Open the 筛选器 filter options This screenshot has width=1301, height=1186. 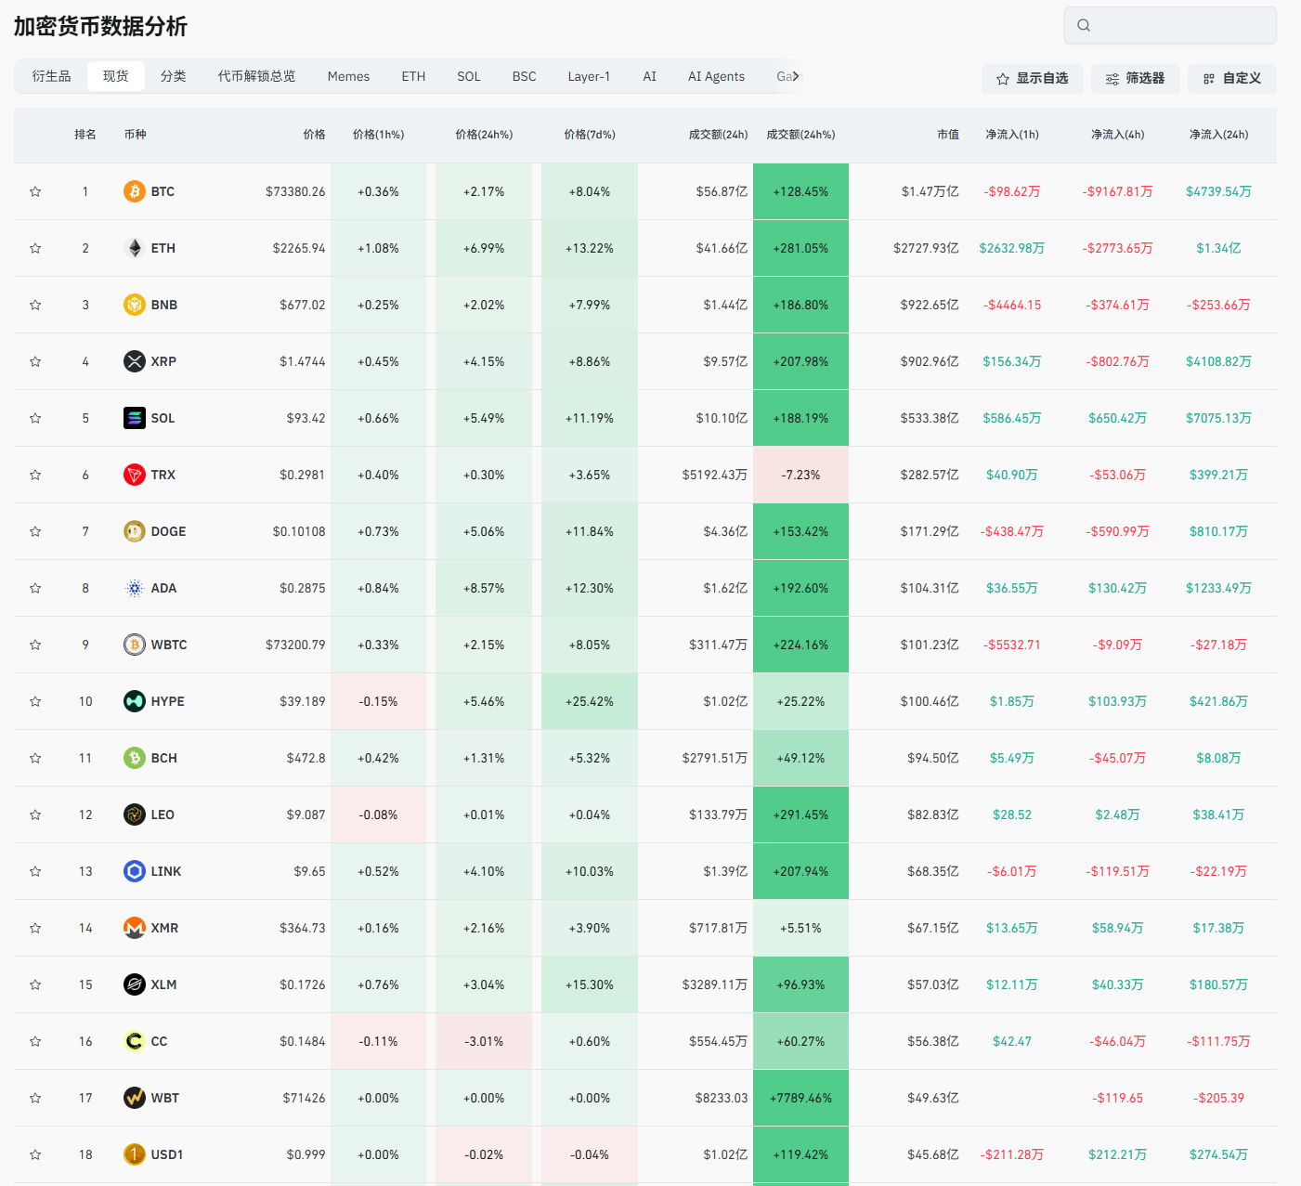[x=1135, y=79]
